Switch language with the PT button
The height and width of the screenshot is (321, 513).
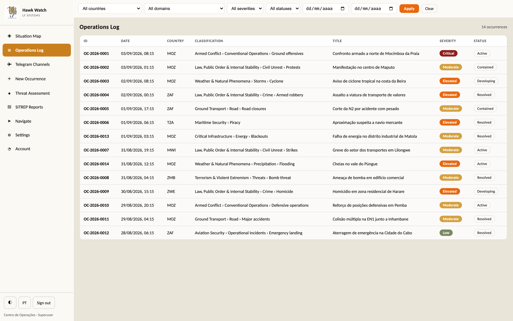pos(25,303)
